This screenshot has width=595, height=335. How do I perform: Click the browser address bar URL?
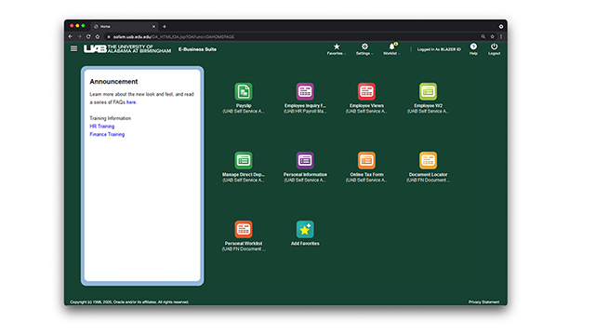pyautogui.click(x=174, y=37)
